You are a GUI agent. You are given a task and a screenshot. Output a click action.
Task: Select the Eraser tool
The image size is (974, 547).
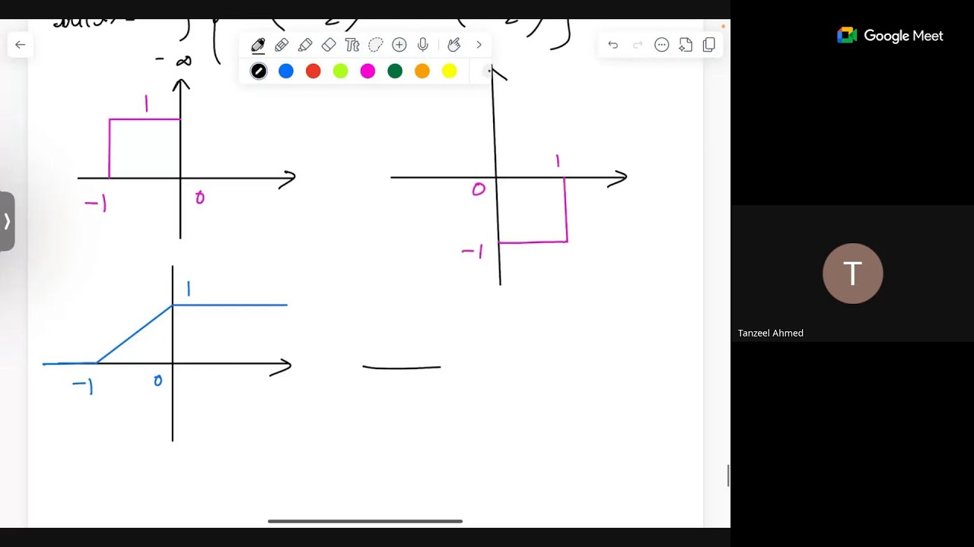[329, 45]
